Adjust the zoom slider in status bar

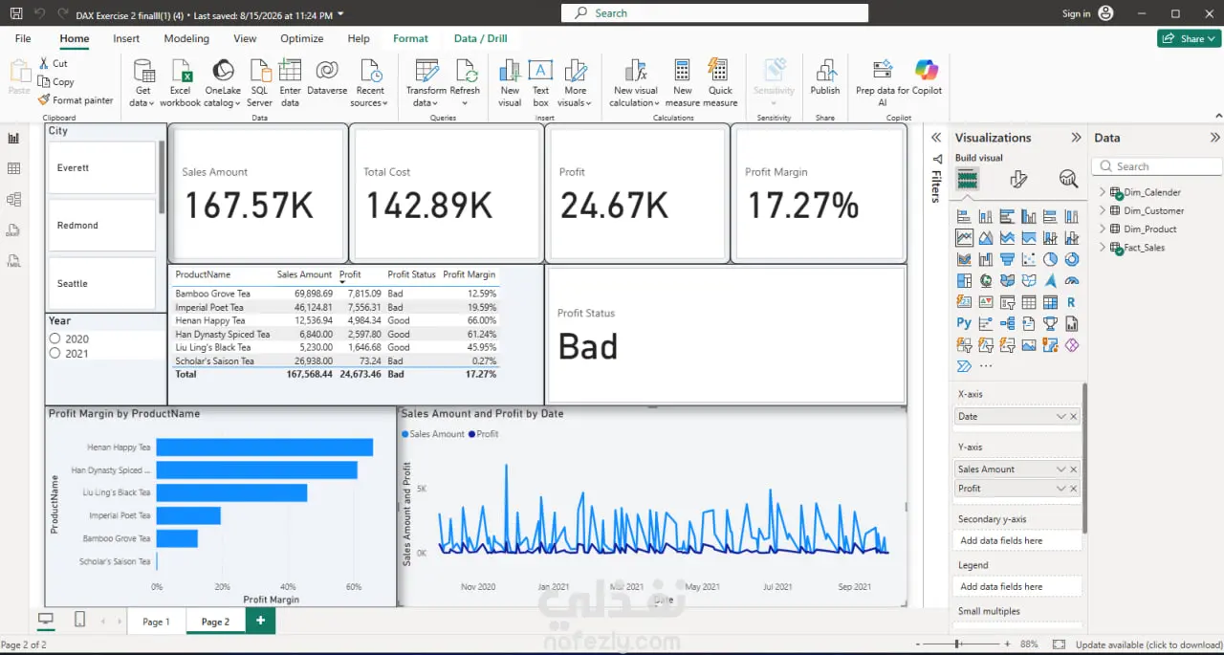tap(957, 644)
